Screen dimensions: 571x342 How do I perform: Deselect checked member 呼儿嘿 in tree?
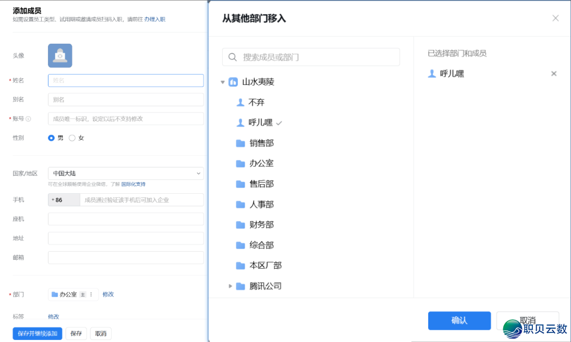point(260,122)
